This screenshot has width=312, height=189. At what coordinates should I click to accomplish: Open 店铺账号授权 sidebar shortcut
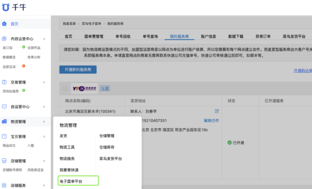12,170
